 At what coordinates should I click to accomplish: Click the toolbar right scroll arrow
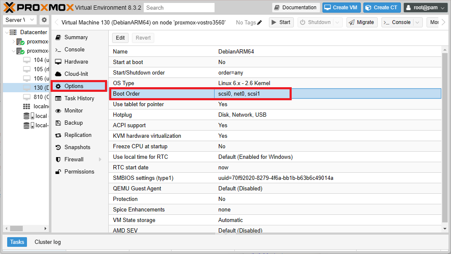tap(443, 22)
